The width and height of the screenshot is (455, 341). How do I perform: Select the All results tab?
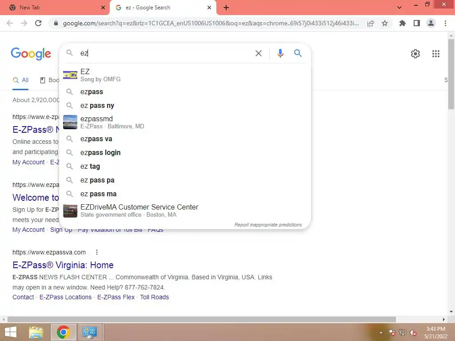click(20, 80)
